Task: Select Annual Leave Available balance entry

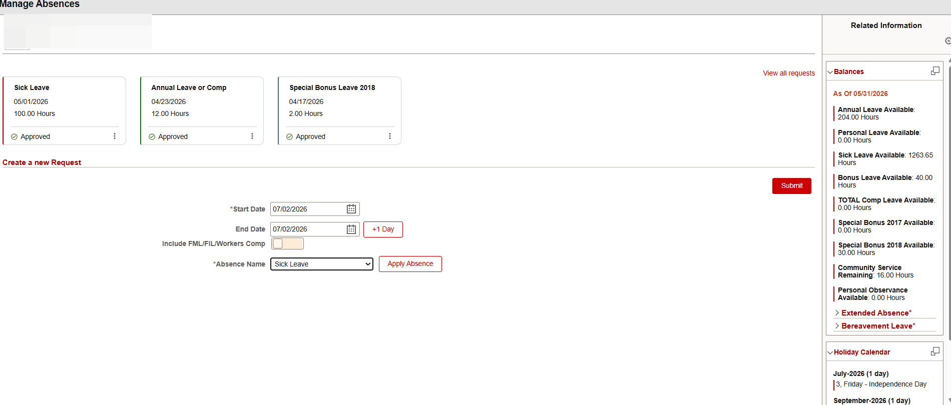Action: click(876, 113)
